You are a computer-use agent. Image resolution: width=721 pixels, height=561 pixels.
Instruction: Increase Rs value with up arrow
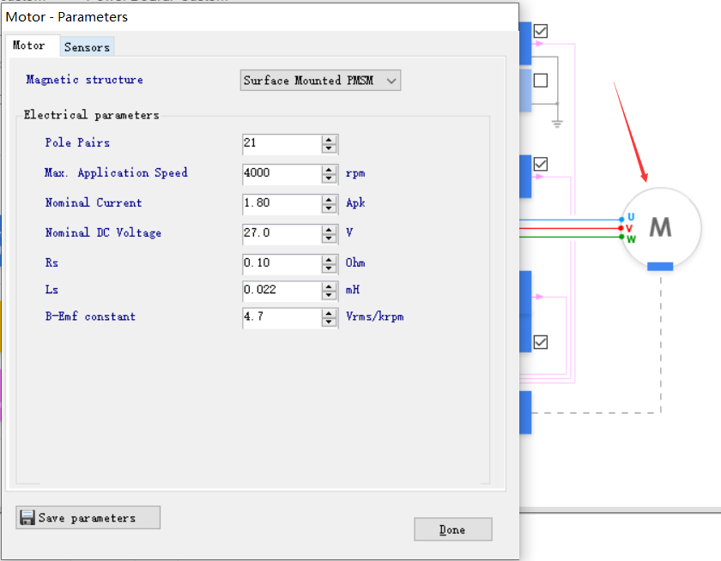point(329,260)
